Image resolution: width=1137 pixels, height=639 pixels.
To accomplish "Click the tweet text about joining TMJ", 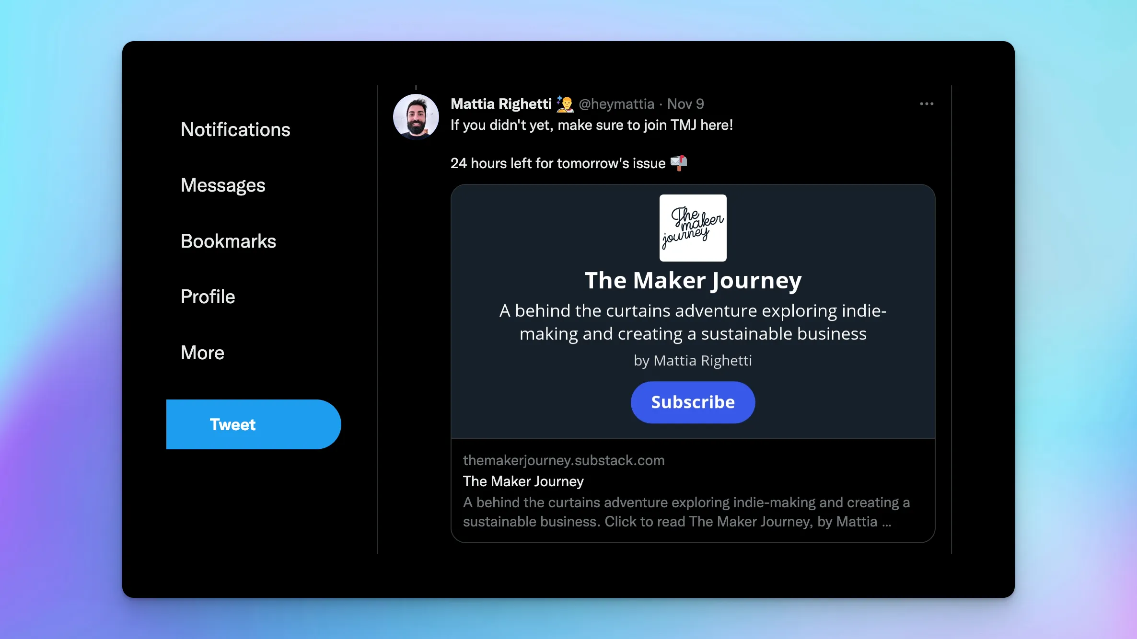I will 592,125.
